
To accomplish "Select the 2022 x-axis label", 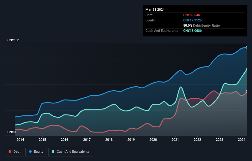I will click(x=197, y=140).
